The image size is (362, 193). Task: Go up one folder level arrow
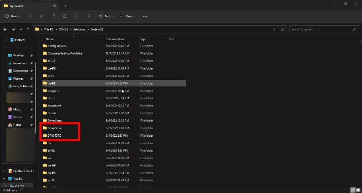coord(28,29)
